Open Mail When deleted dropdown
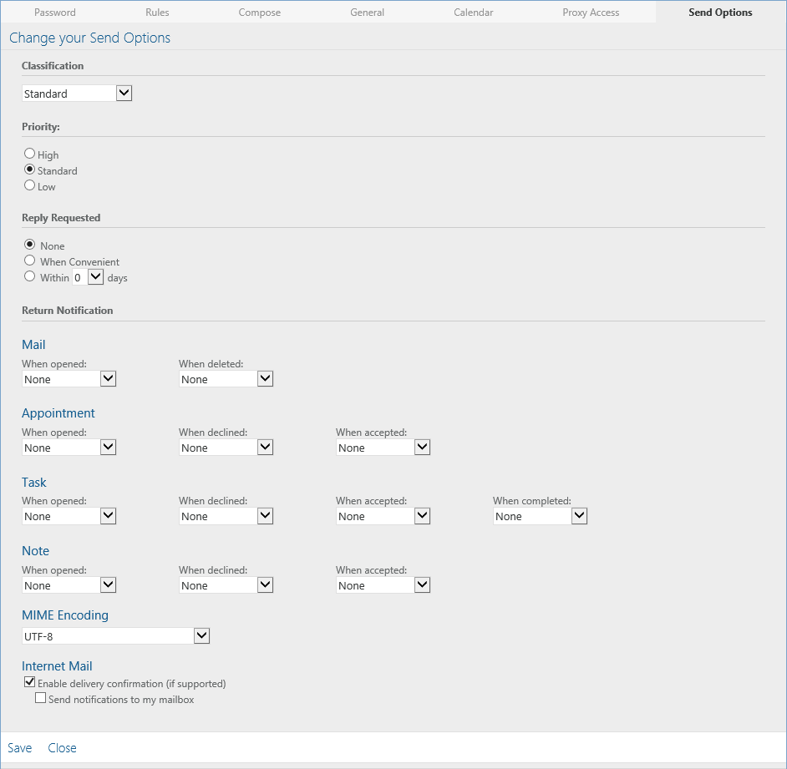The height and width of the screenshot is (769, 787). click(226, 379)
